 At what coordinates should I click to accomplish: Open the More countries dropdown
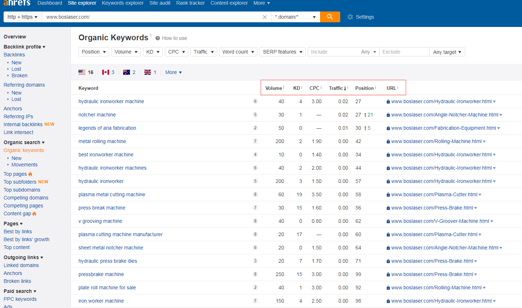pos(173,72)
